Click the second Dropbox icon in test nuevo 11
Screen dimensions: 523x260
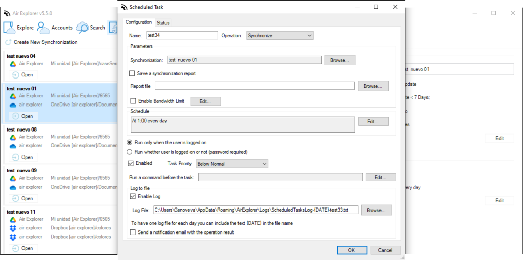point(13,237)
